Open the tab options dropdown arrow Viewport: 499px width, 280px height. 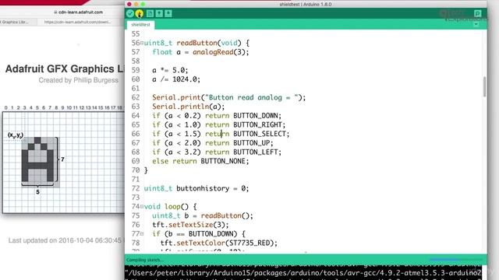[476, 24]
